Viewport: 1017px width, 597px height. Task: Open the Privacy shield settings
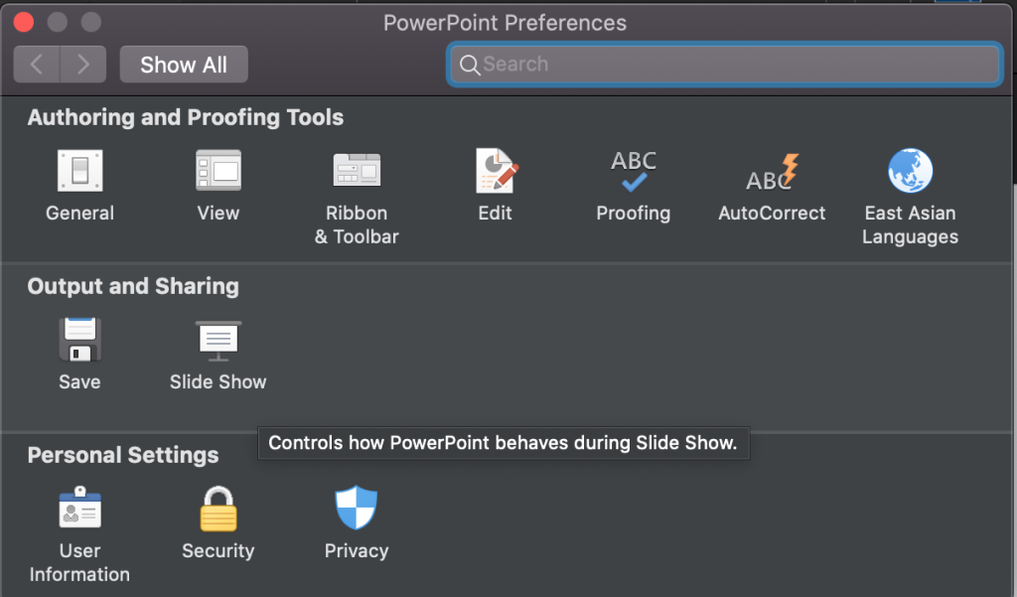point(357,508)
